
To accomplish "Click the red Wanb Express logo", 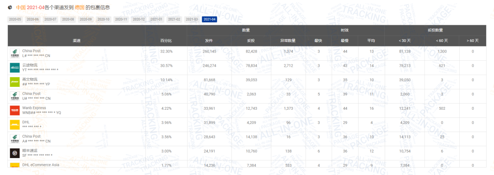I will click(15, 111).
